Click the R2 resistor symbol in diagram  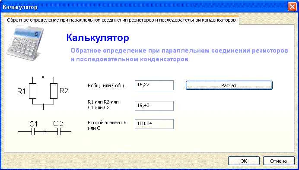pyautogui.click(x=54, y=91)
